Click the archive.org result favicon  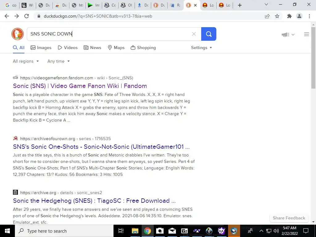point(15,193)
